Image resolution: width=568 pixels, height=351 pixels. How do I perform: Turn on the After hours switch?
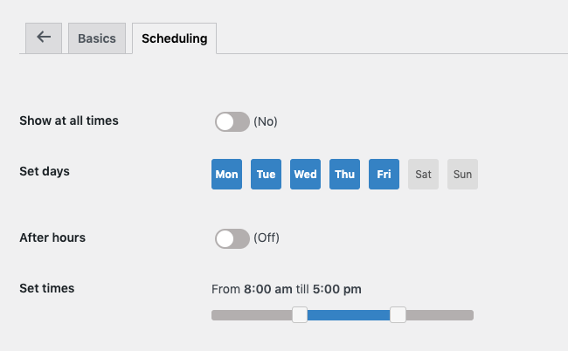[232, 237]
